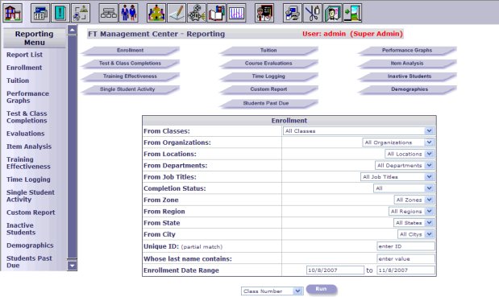Open the Demographics tab button
The image size is (499, 297).
(x=407, y=89)
